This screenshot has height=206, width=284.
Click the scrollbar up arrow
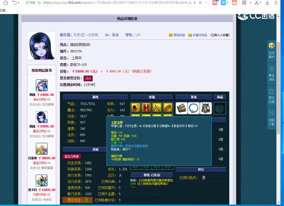tap(278, 16)
